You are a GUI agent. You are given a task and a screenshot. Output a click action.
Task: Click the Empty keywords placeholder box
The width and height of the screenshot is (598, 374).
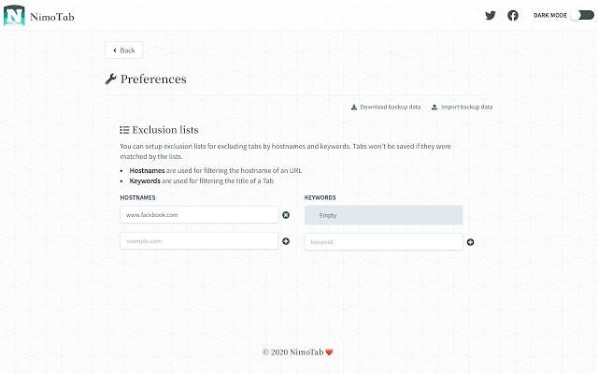coord(384,215)
